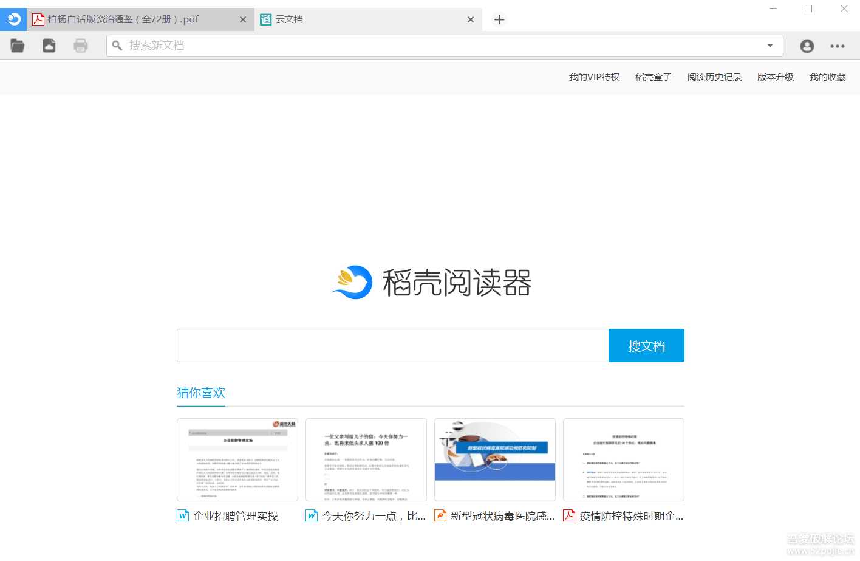Click the main document search input field

coord(392,346)
